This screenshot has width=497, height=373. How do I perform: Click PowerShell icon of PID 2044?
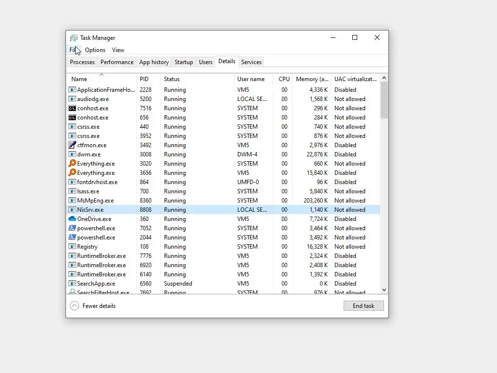[x=72, y=237]
